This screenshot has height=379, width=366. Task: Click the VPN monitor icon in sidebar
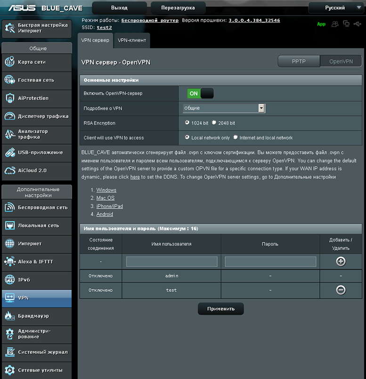10,298
